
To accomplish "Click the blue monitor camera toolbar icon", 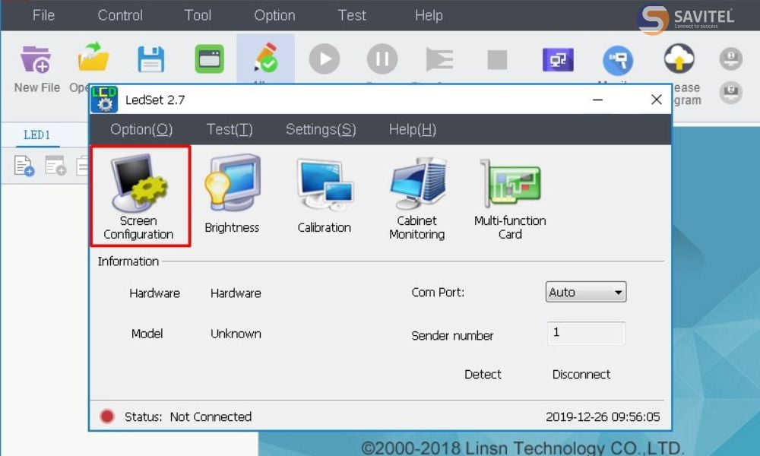I will (617, 60).
